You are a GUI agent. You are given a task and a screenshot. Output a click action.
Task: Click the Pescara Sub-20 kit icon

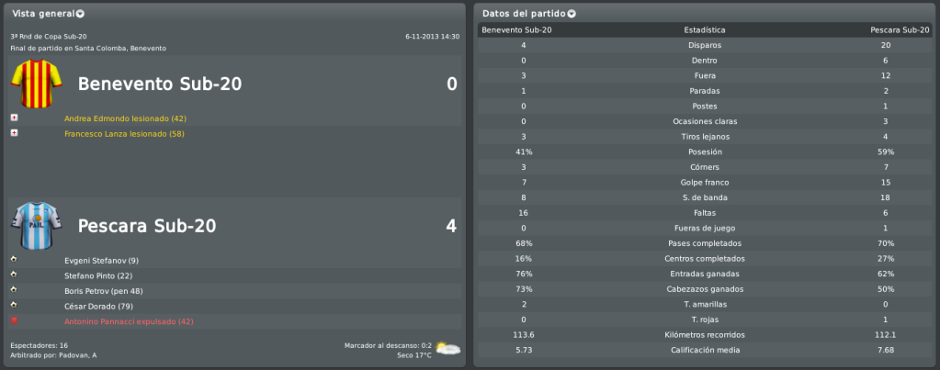(37, 226)
